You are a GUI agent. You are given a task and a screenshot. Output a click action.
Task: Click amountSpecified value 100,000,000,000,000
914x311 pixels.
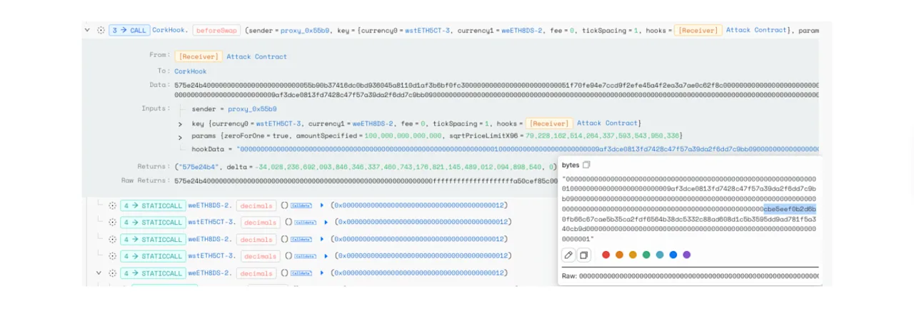tap(403, 136)
